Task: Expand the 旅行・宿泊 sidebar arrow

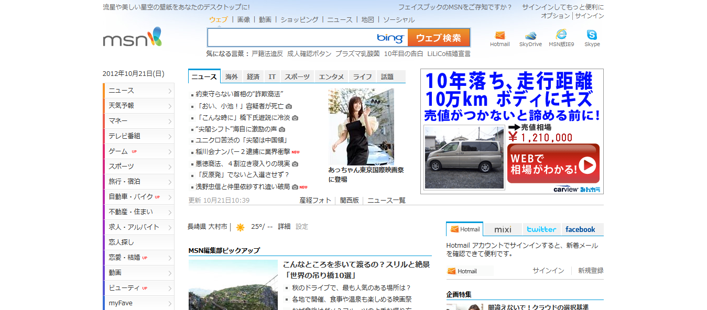Action: tap(170, 182)
